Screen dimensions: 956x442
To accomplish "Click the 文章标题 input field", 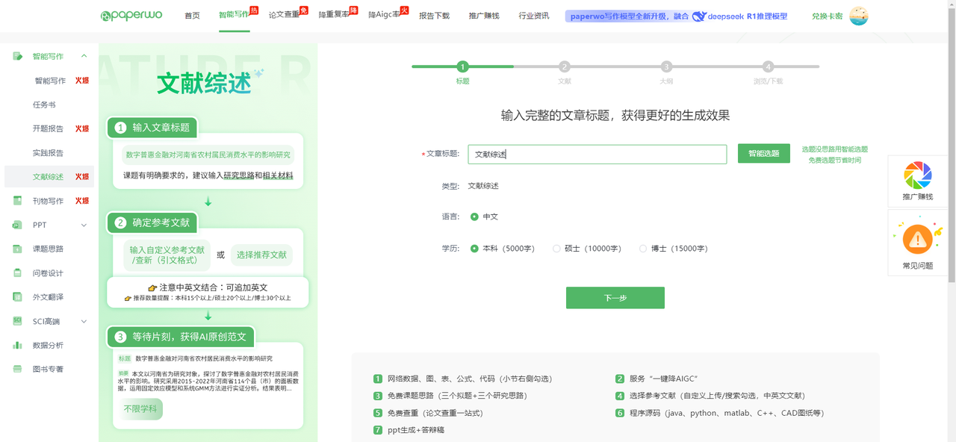I will [597, 155].
